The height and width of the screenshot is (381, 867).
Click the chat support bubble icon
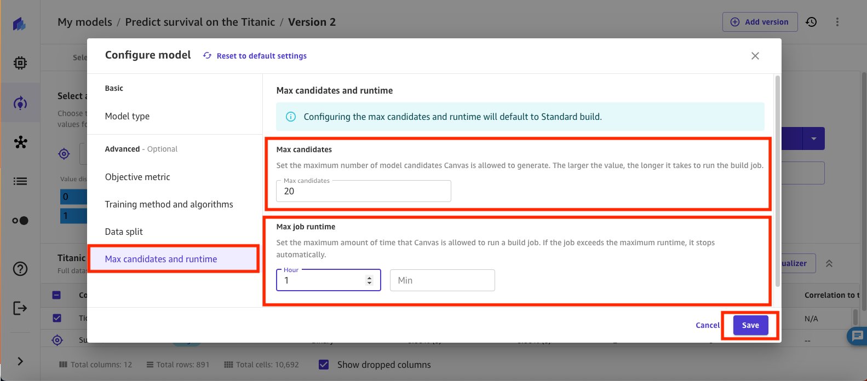pos(857,336)
